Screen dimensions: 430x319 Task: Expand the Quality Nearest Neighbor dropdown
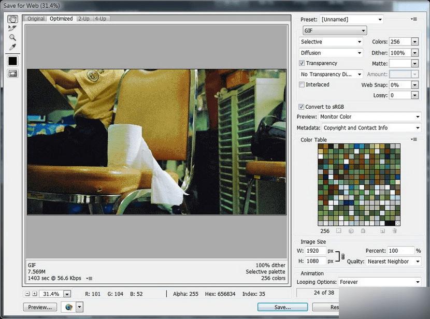click(x=393, y=261)
